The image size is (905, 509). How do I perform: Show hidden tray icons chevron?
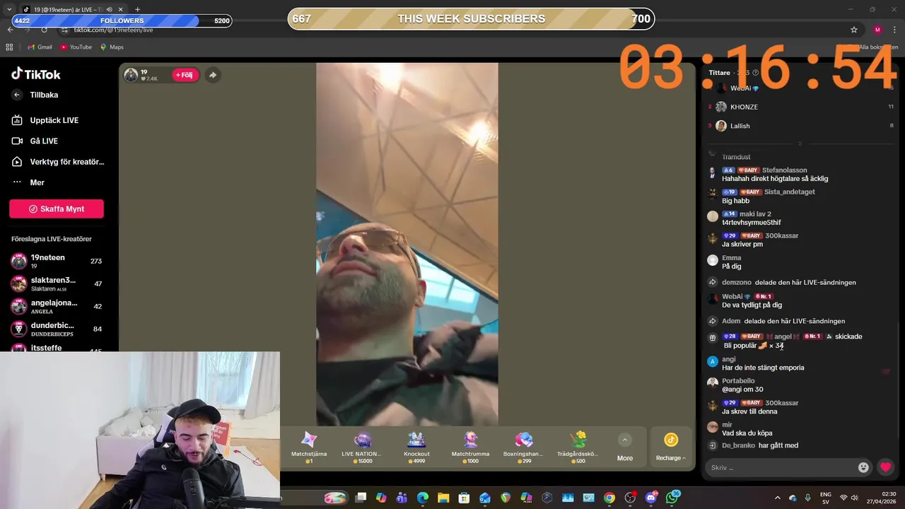coord(777,498)
